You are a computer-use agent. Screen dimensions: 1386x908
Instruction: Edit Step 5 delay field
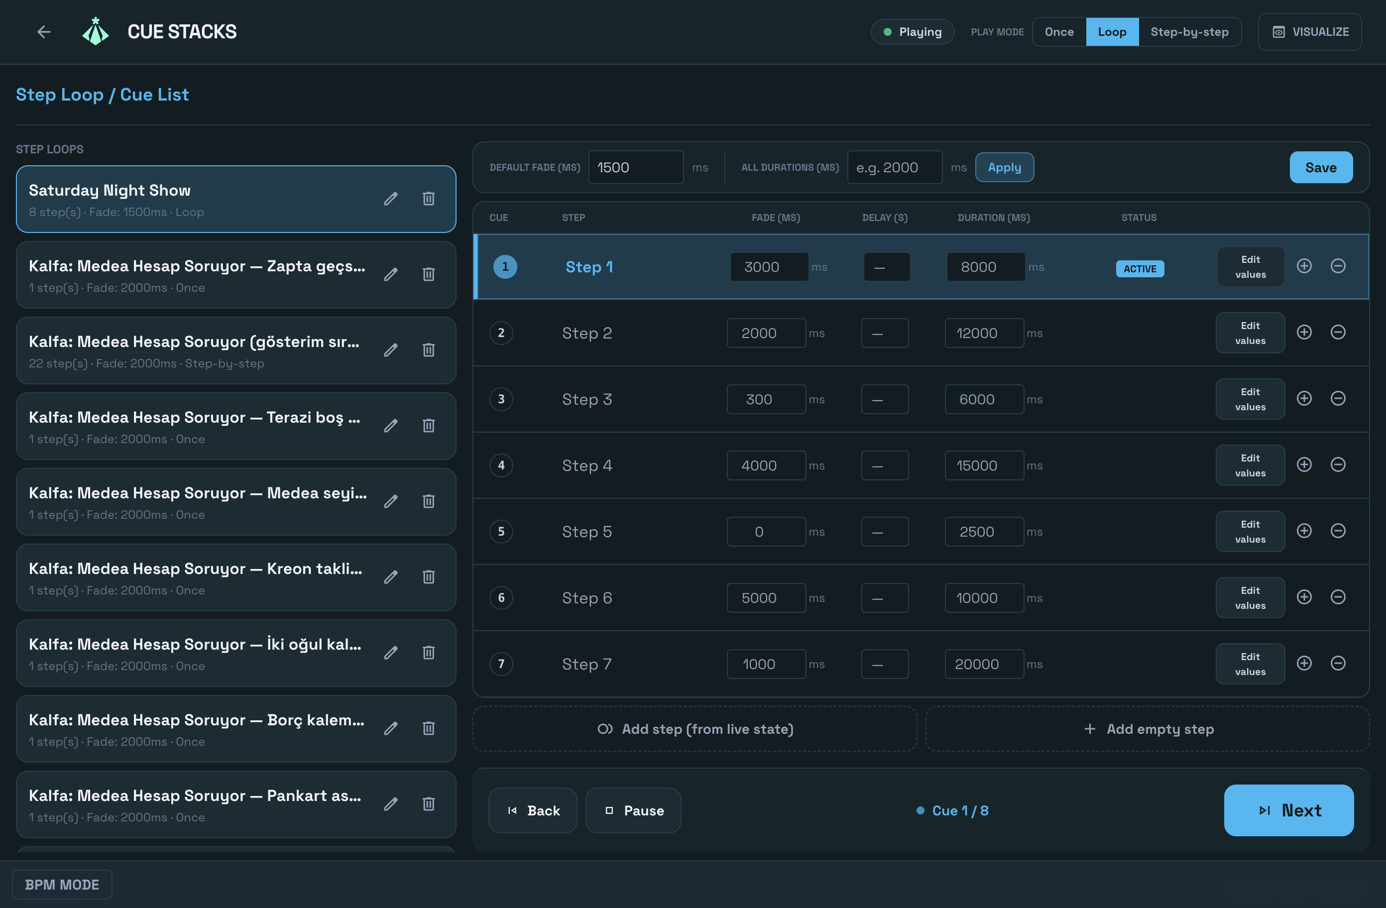[885, 532]
